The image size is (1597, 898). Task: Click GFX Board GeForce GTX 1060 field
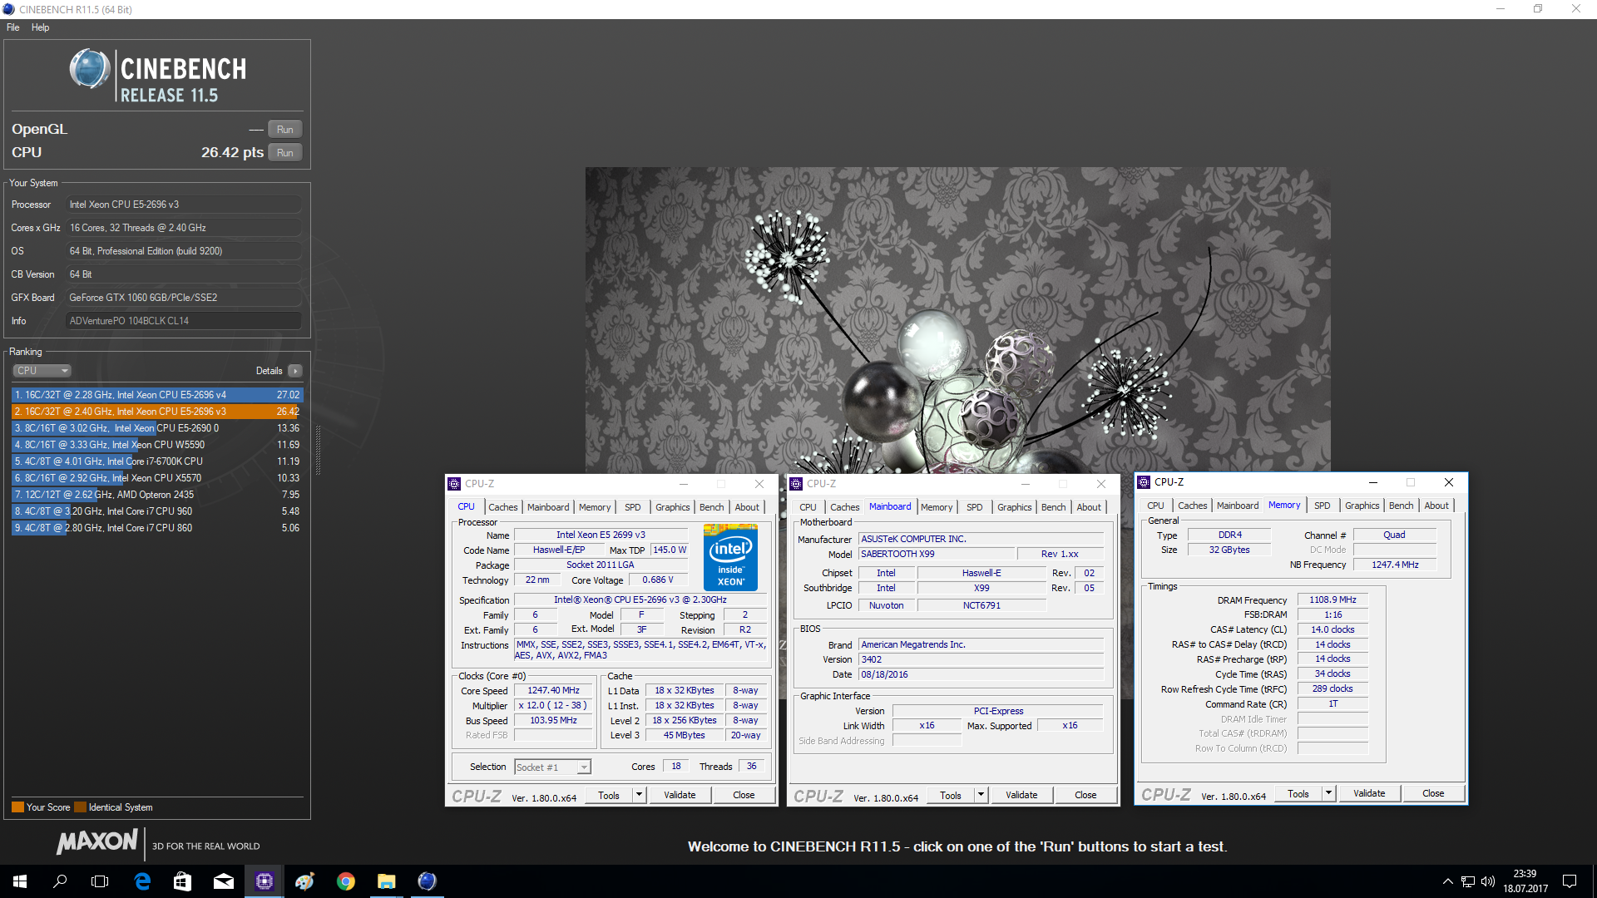click(x=183, y=298)
